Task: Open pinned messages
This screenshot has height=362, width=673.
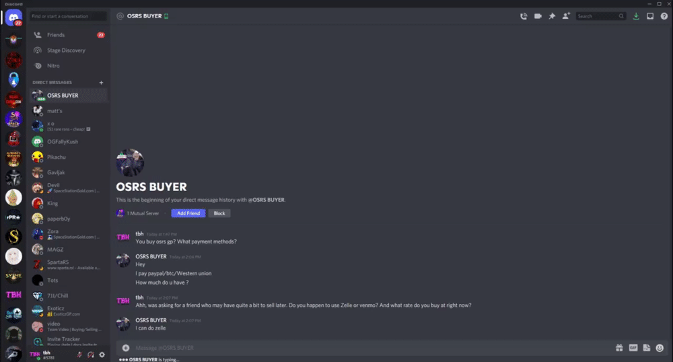Action: click(x=552, y=16)
